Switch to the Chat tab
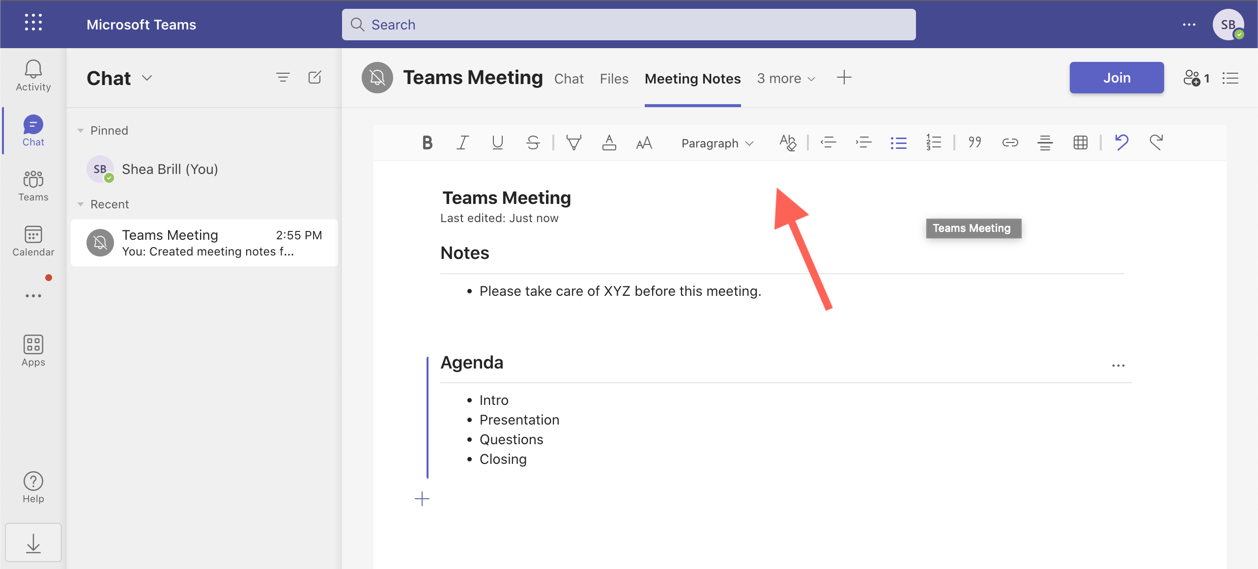Viewport: 1258px width, 569px height. pos(569,79)
